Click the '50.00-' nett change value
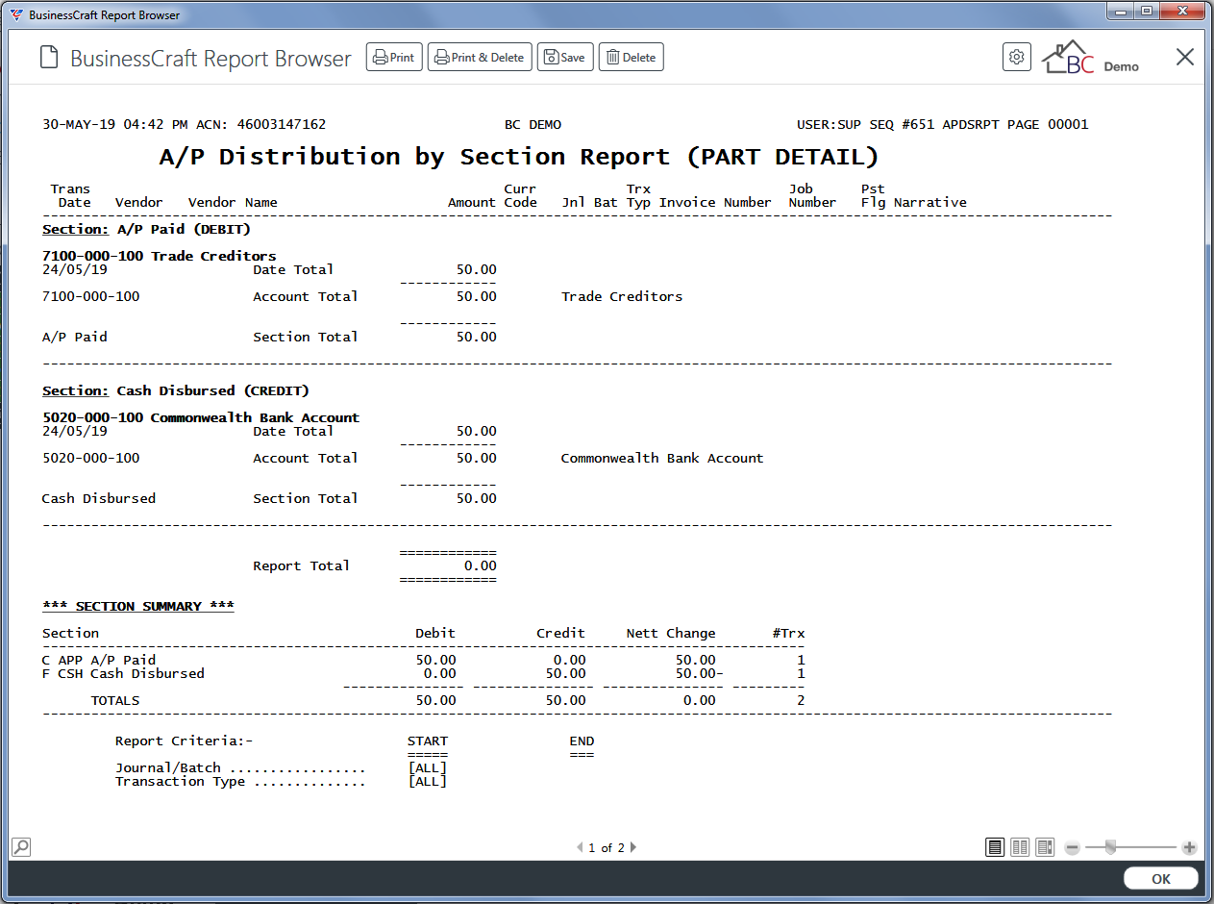Viewport: 1214px width, 904px height. pyautogui.click(x=699, y=673)
